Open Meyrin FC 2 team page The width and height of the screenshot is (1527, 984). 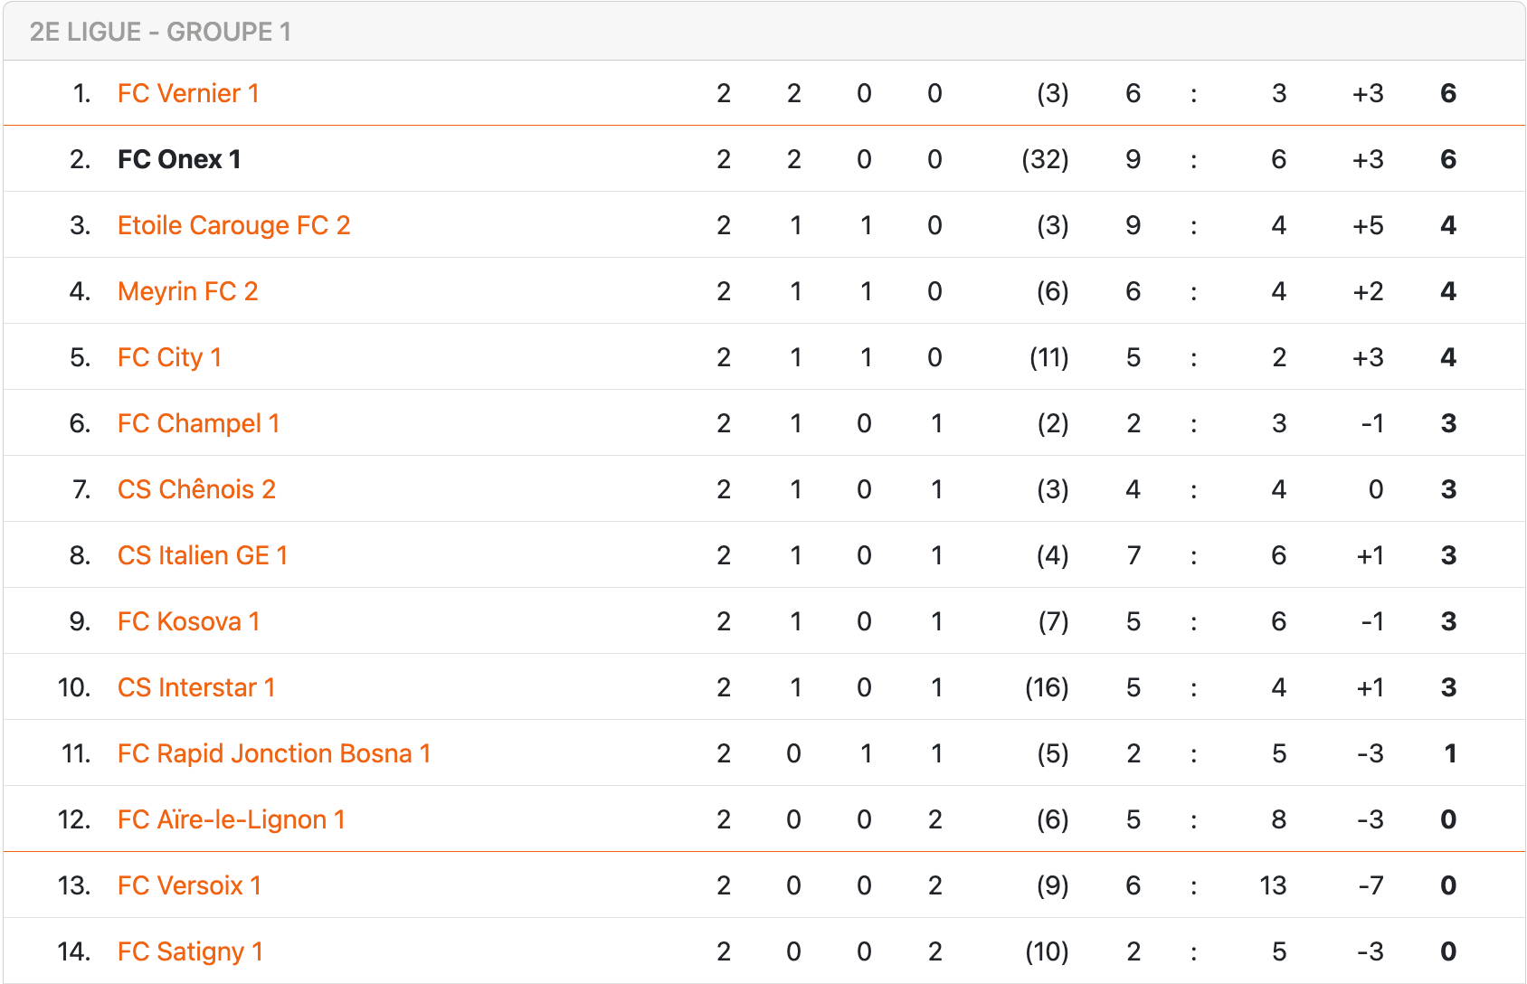(188, 291)
